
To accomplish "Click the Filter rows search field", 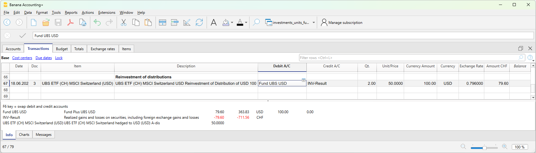I will 412,58.
